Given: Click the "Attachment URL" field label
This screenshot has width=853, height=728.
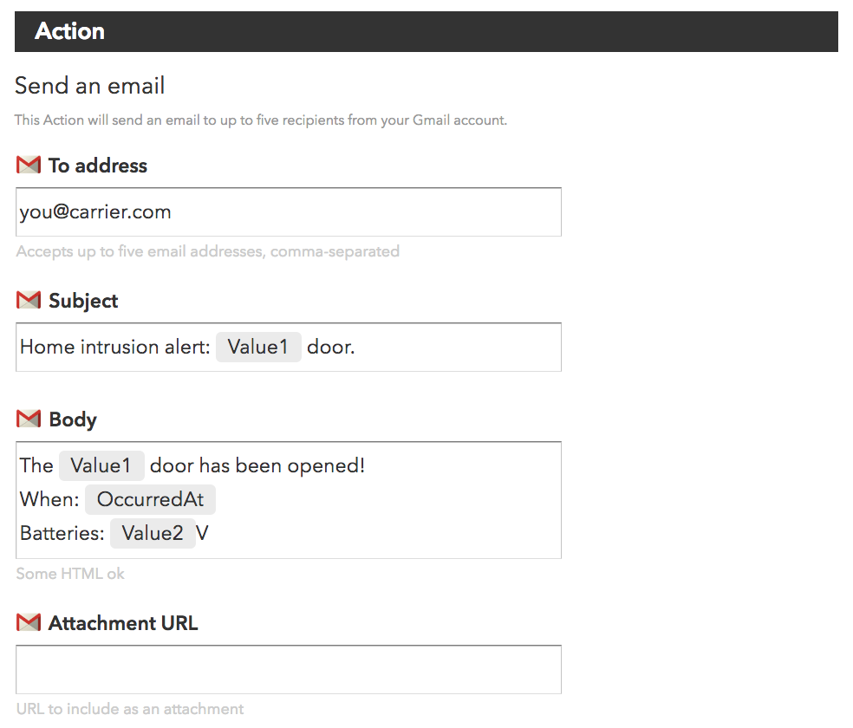Looking at the screenshot, I should [123, 623].
